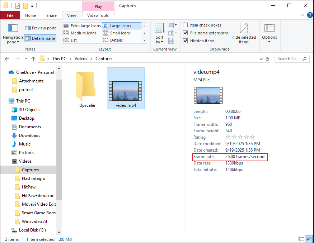The image size is (314, 243).
Task: Switch to the Play tab
Action: point(98,6)
